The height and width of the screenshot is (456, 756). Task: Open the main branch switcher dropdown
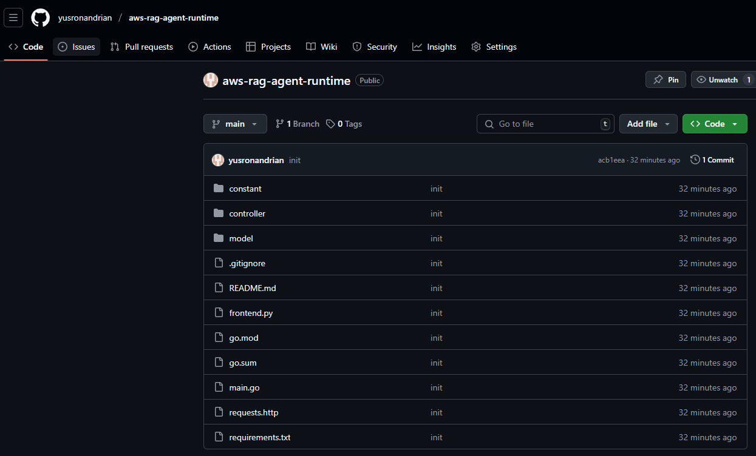235,124
